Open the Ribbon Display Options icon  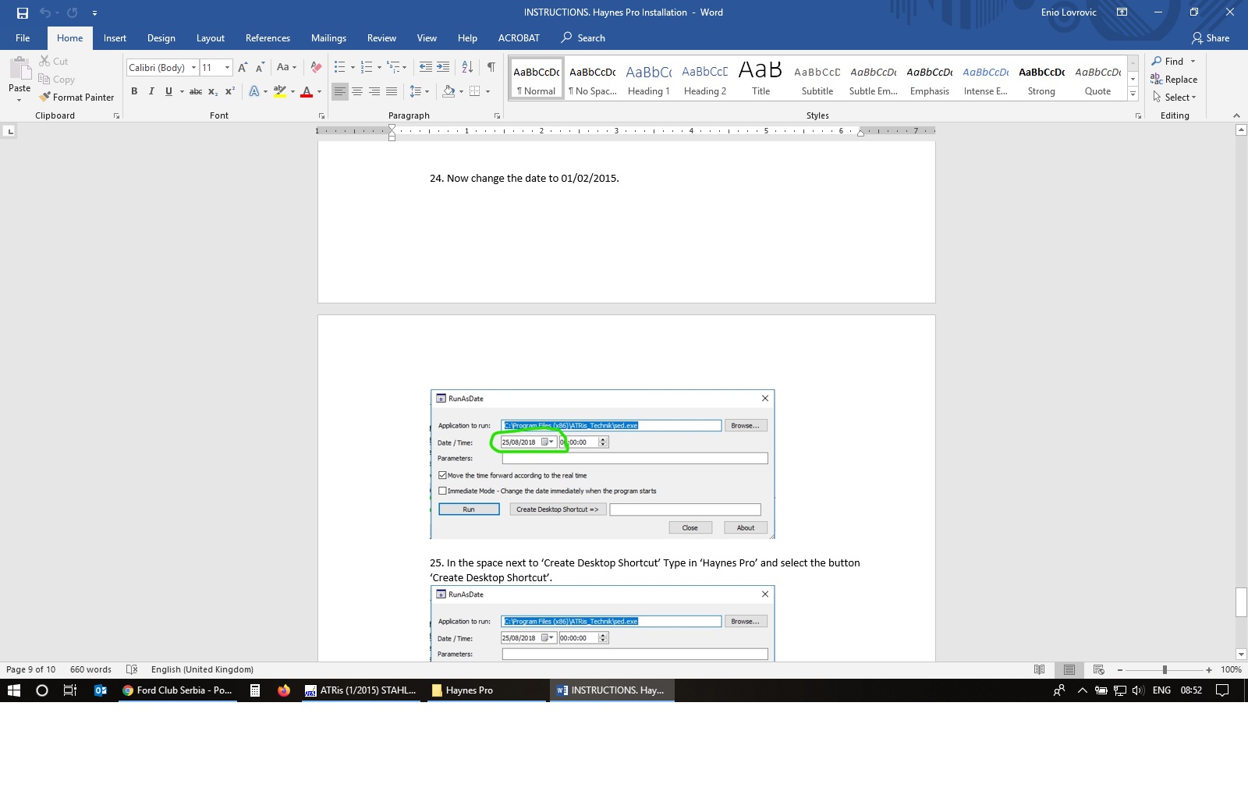1122,12
